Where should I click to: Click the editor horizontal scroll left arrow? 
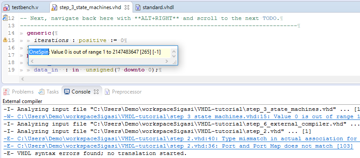[x=22, y=79]
